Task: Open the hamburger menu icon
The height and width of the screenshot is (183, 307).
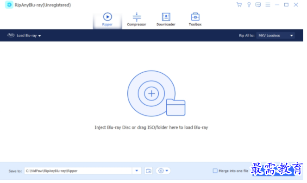Action: (x=268, y=5)
